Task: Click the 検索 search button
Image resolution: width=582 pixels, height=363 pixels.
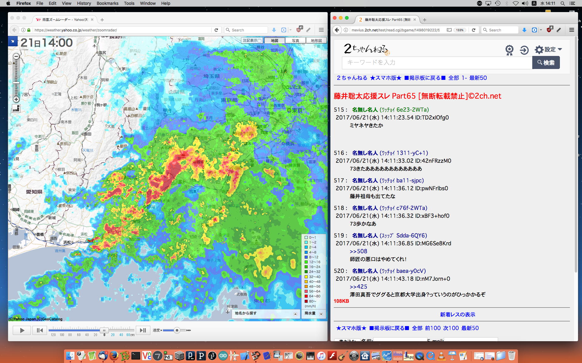Action: [546, 63]
